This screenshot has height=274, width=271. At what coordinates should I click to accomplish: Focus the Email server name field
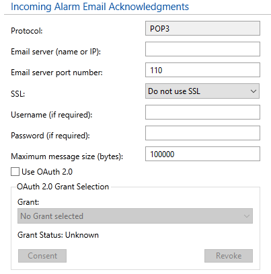(202, 49)
